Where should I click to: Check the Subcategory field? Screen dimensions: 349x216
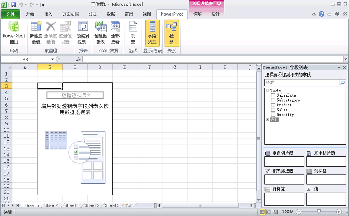pos(273,100)
